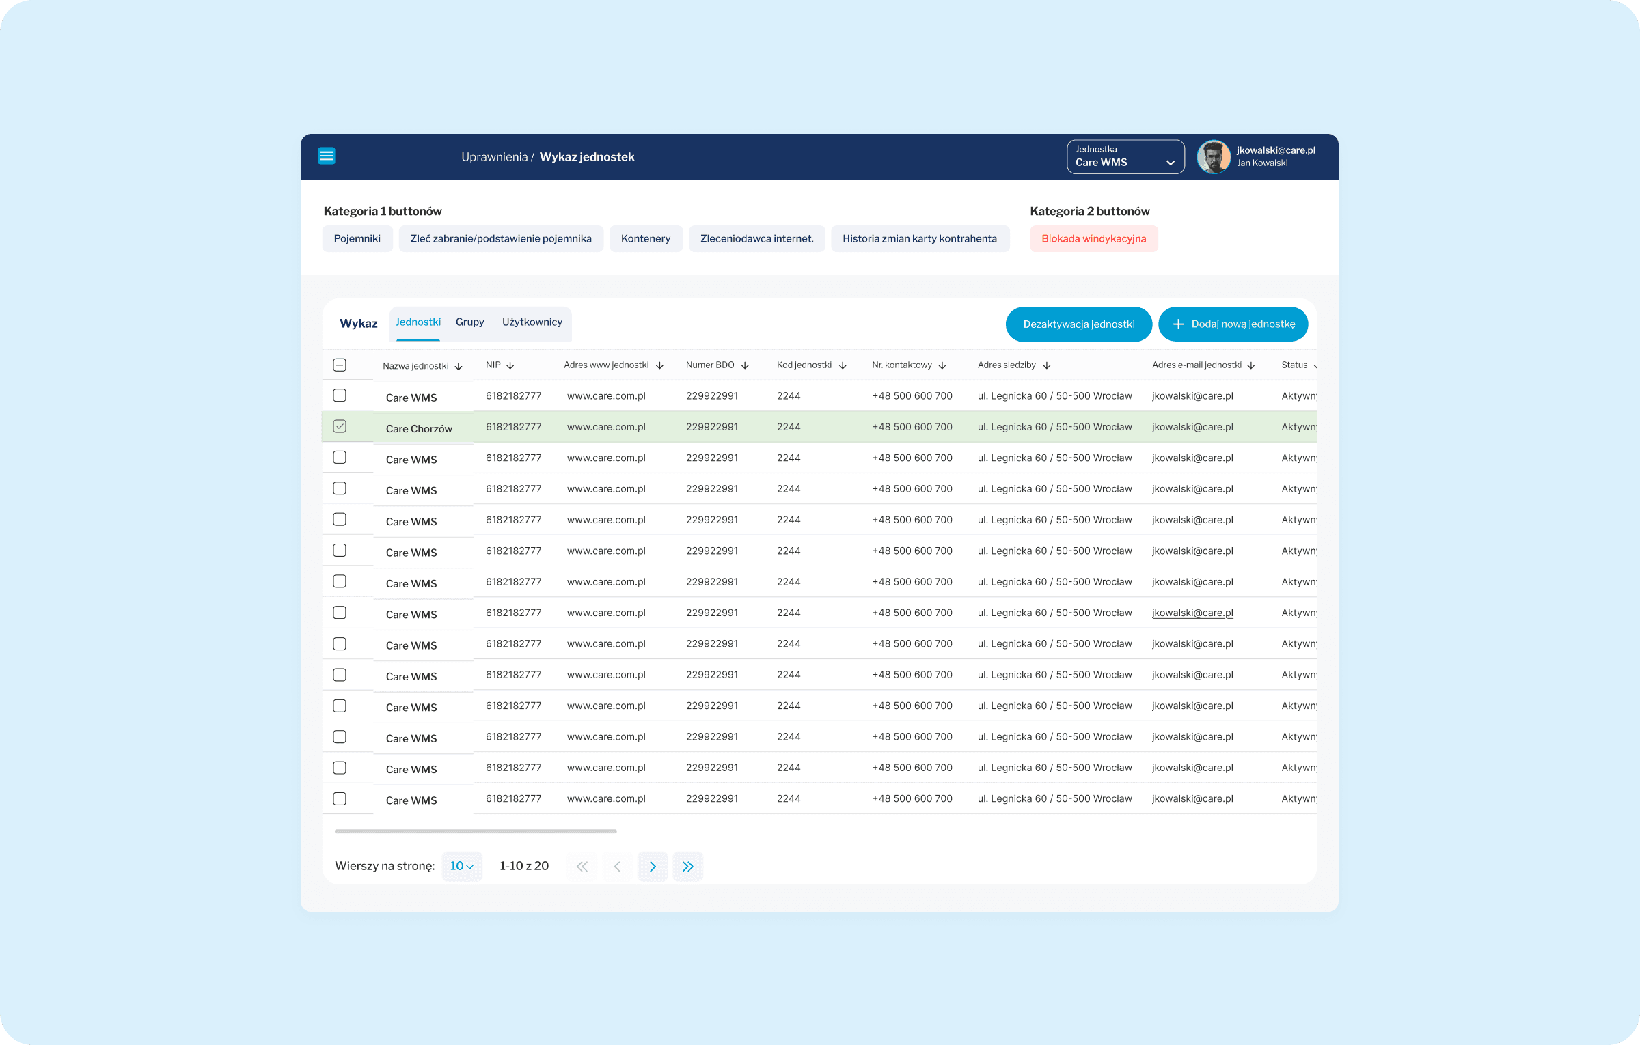This screenshot has height=1045, width=1640.
Task: Uncheck the Care Chorzów row checkbox
Action: 340,427
